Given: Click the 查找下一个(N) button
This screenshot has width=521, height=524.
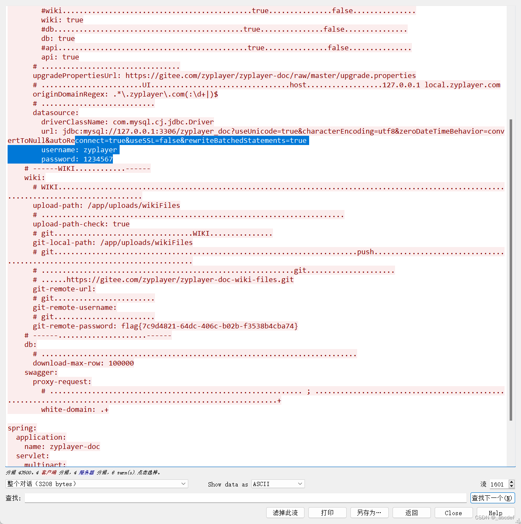Looking at the screenshot, I should point(492,498).
